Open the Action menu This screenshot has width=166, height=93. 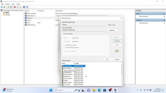(8, 4)
